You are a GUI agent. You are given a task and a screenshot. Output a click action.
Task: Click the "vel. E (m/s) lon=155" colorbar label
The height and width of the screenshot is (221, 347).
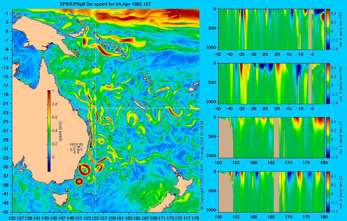[341, 30]
